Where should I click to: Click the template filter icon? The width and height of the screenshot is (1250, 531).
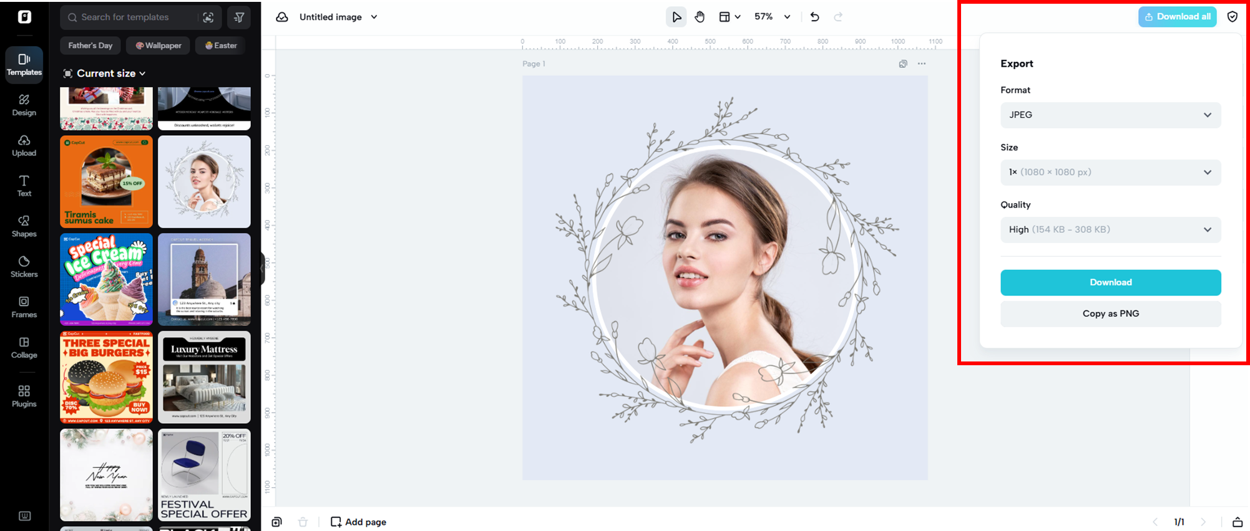pyautogui.click(x=239, y=17)
